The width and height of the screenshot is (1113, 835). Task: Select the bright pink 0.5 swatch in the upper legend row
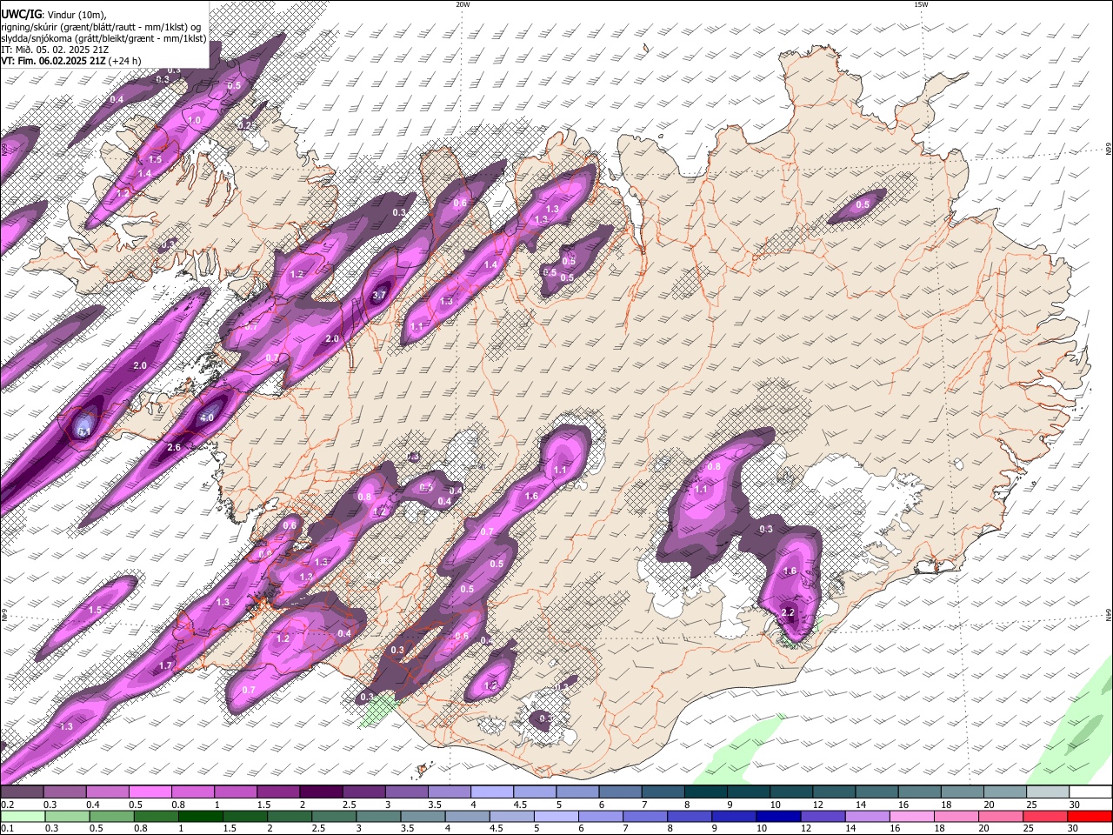coord(150,792)
